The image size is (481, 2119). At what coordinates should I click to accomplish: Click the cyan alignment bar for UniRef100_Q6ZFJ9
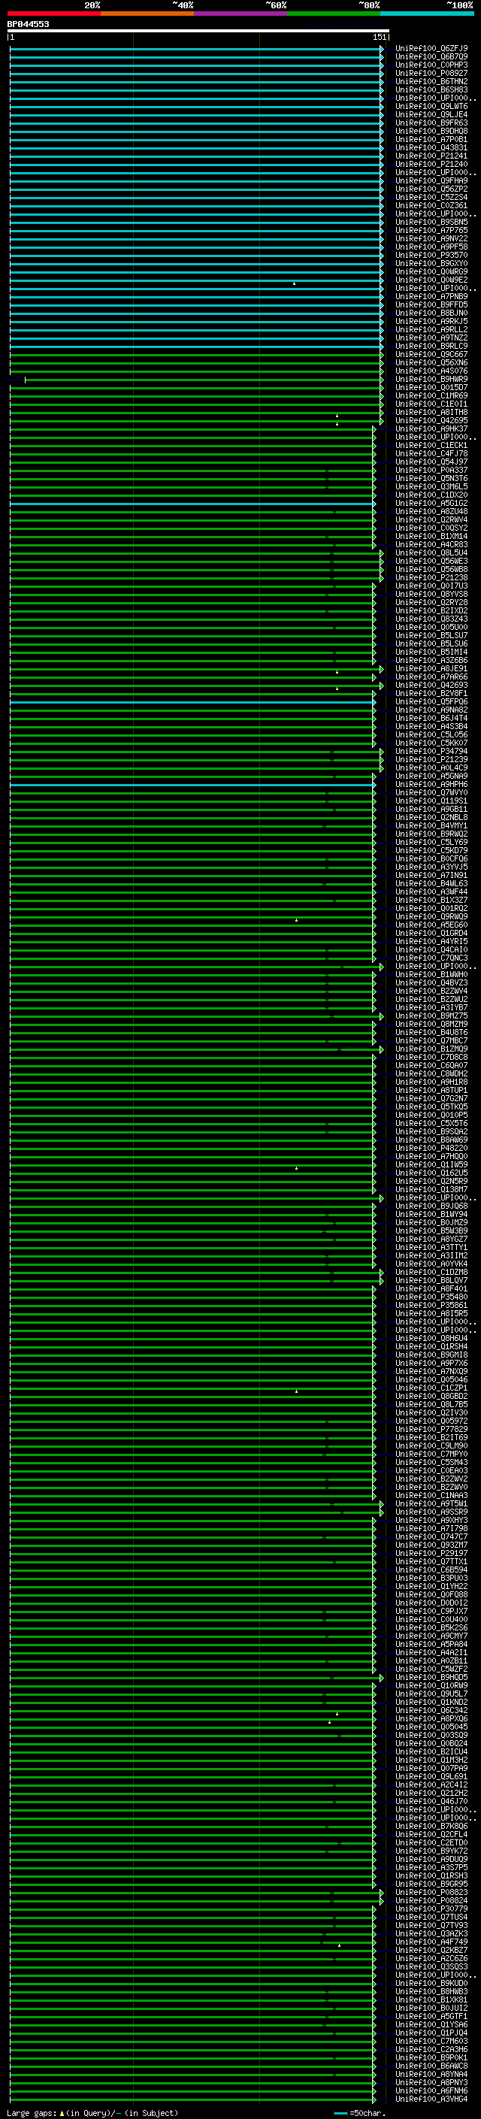click(x=195, y=49)
